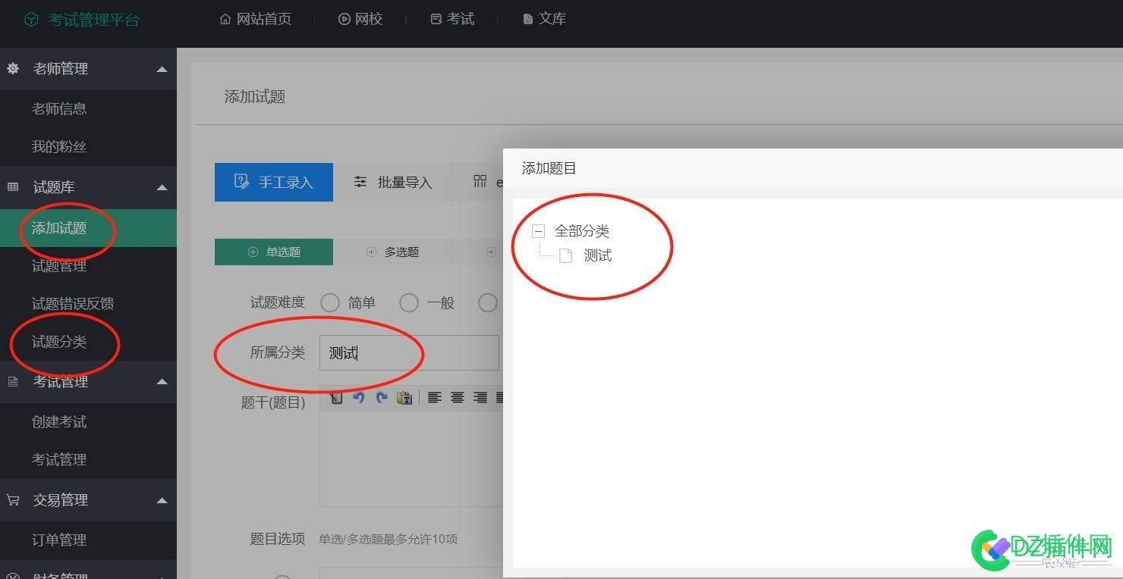Click the cube logo of 考试管理平台

click(x=31, y=20)
